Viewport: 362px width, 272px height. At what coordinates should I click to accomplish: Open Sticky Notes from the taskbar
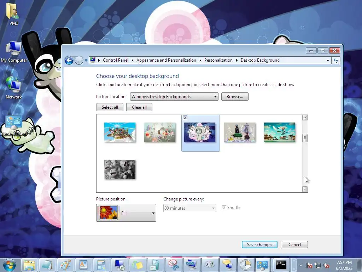pos(138,265)
